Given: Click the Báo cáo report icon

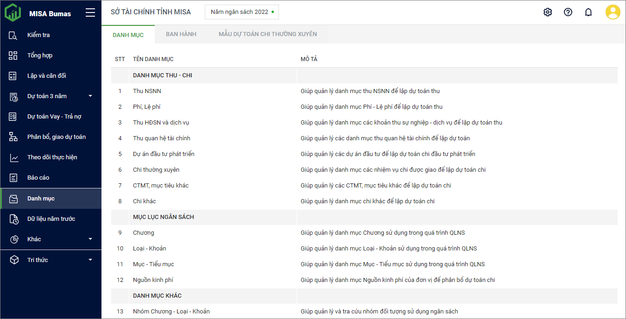Looking at the screenshot, I should tap(13, 178).
